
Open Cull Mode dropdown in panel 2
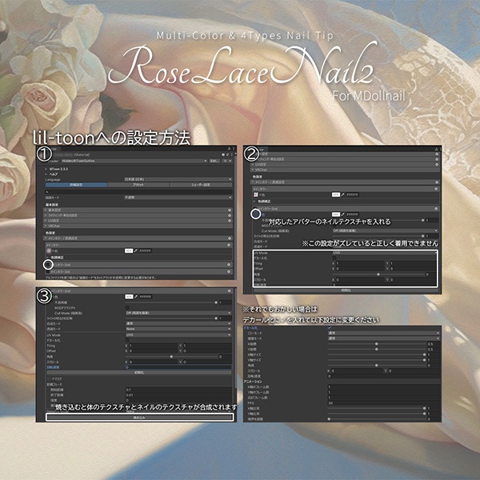pyautogui.click(x=386, y=231)
